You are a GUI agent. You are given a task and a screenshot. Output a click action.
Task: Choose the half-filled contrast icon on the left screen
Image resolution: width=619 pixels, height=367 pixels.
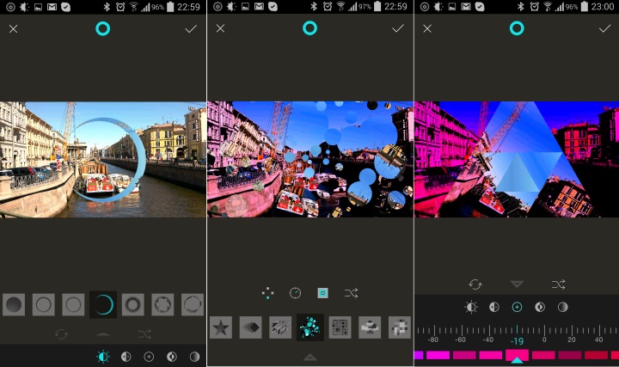click(x=126, y=357)
